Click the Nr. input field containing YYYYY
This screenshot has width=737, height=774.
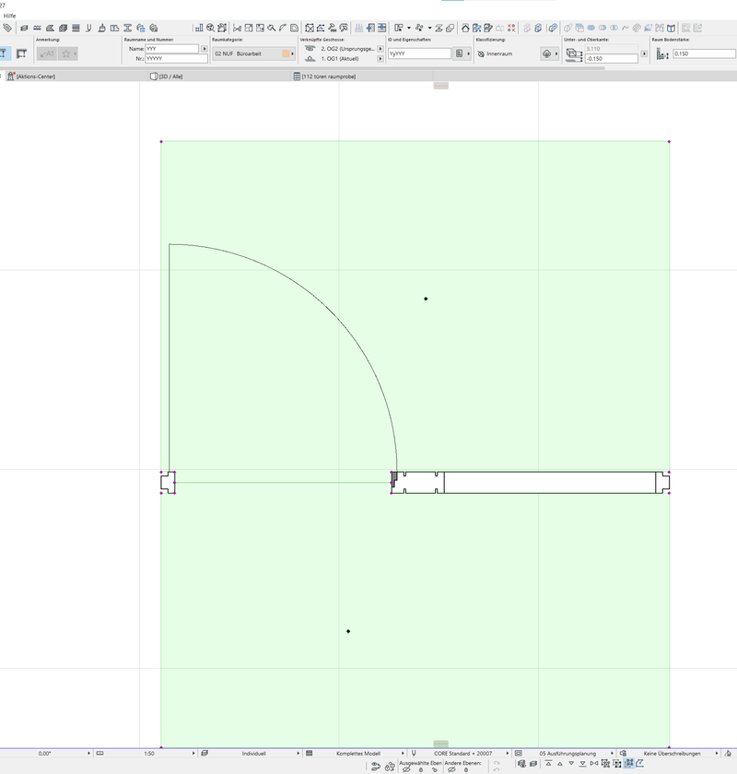click(176, 59)
